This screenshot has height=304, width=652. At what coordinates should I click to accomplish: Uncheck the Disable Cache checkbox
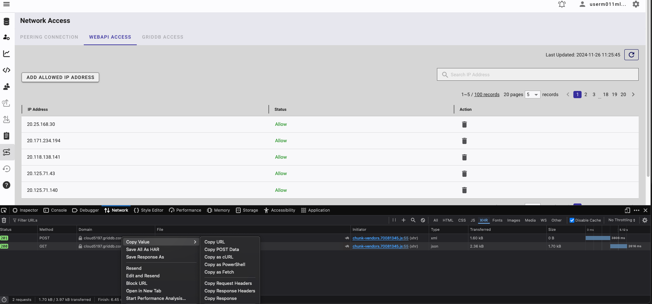pyautogui.click(x=572, y=220)
